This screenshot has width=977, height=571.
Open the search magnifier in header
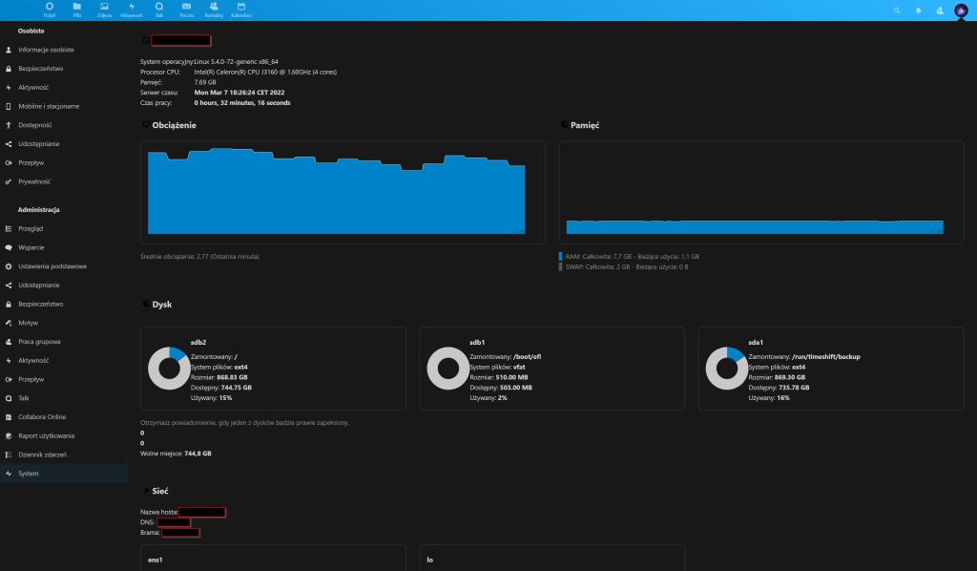tap(897, 10)
